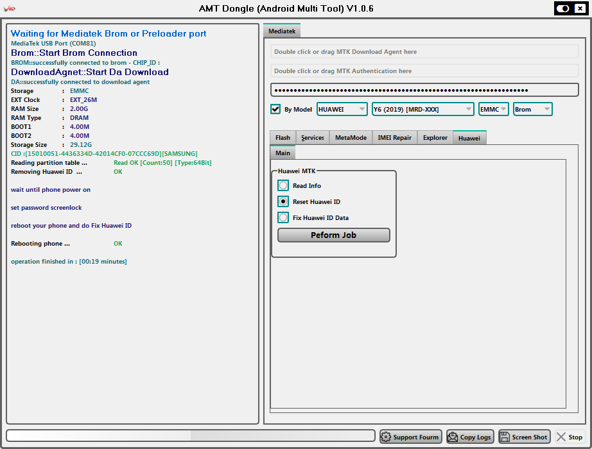Viewport: 592px width, 449px height.
Task: Choose the Fix Huawei ID Data option
Action: point(283,217)
